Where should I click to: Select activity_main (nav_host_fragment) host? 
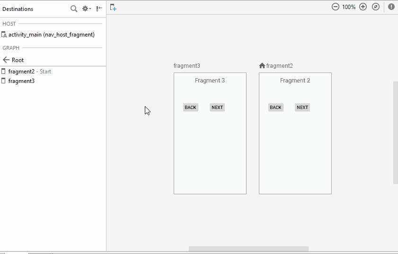51,35
